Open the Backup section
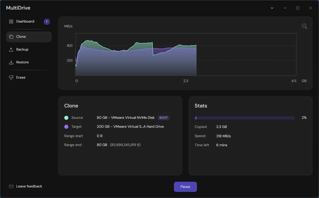319x198 pixels. click(22, 50)
